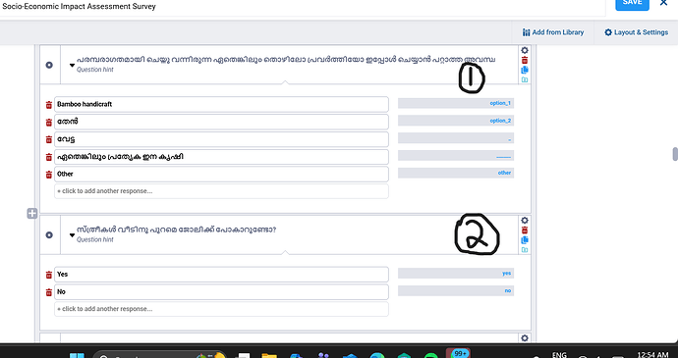Duplicate the Yes/No question
The image size is (678, 358).
tap(525, 240)
